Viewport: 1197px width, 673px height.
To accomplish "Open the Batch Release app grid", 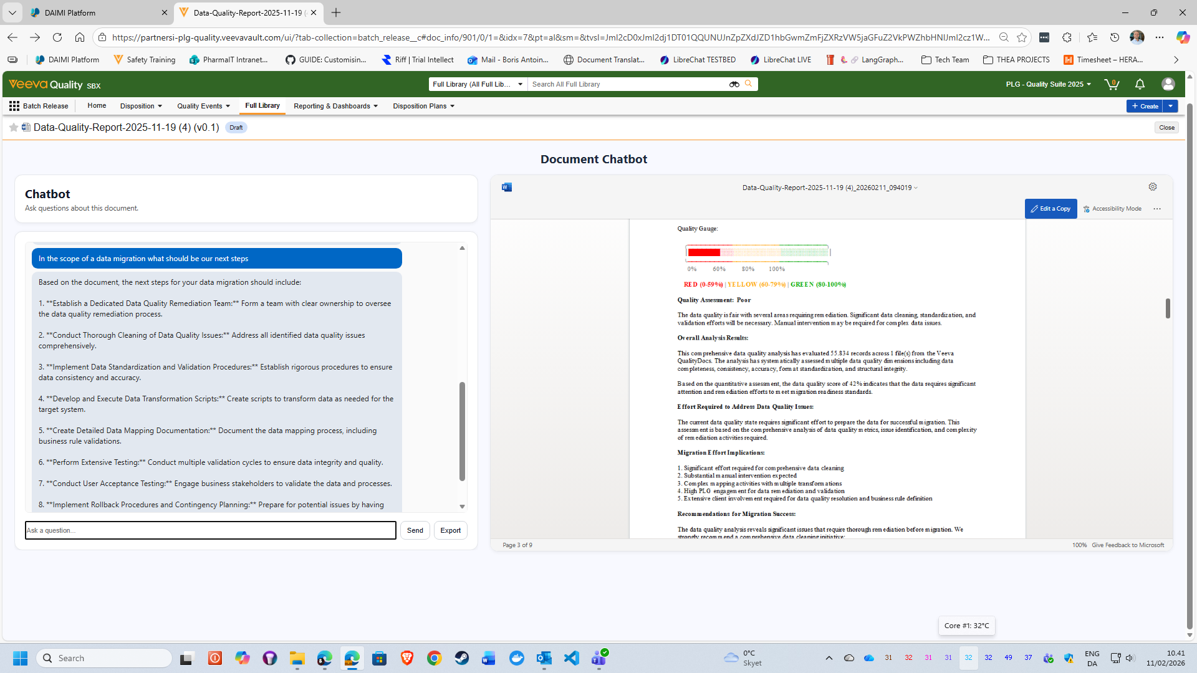I will tap(14, 106).
